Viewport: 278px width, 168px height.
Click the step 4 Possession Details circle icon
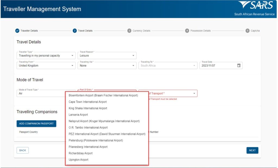tap(187, 31)
